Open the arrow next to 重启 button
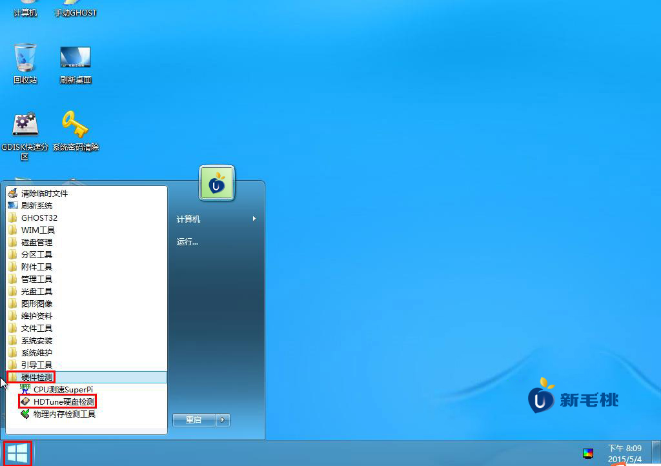 tap(223, 420)
